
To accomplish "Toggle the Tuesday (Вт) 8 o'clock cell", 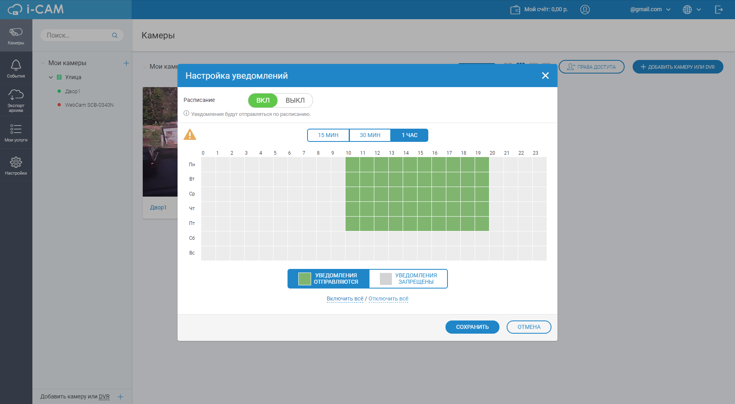I will 324,179.
